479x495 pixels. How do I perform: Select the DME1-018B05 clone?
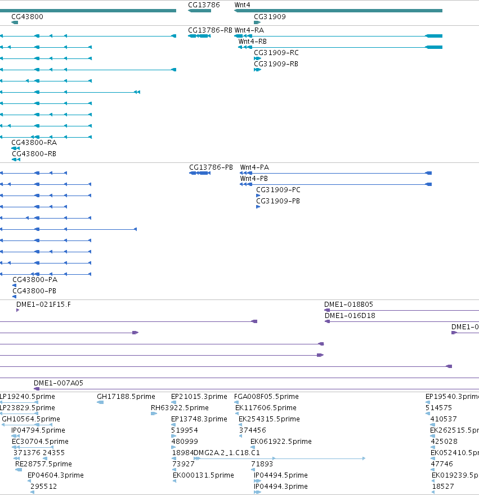point(401,310)
